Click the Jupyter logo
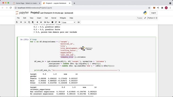 [22, 13]
